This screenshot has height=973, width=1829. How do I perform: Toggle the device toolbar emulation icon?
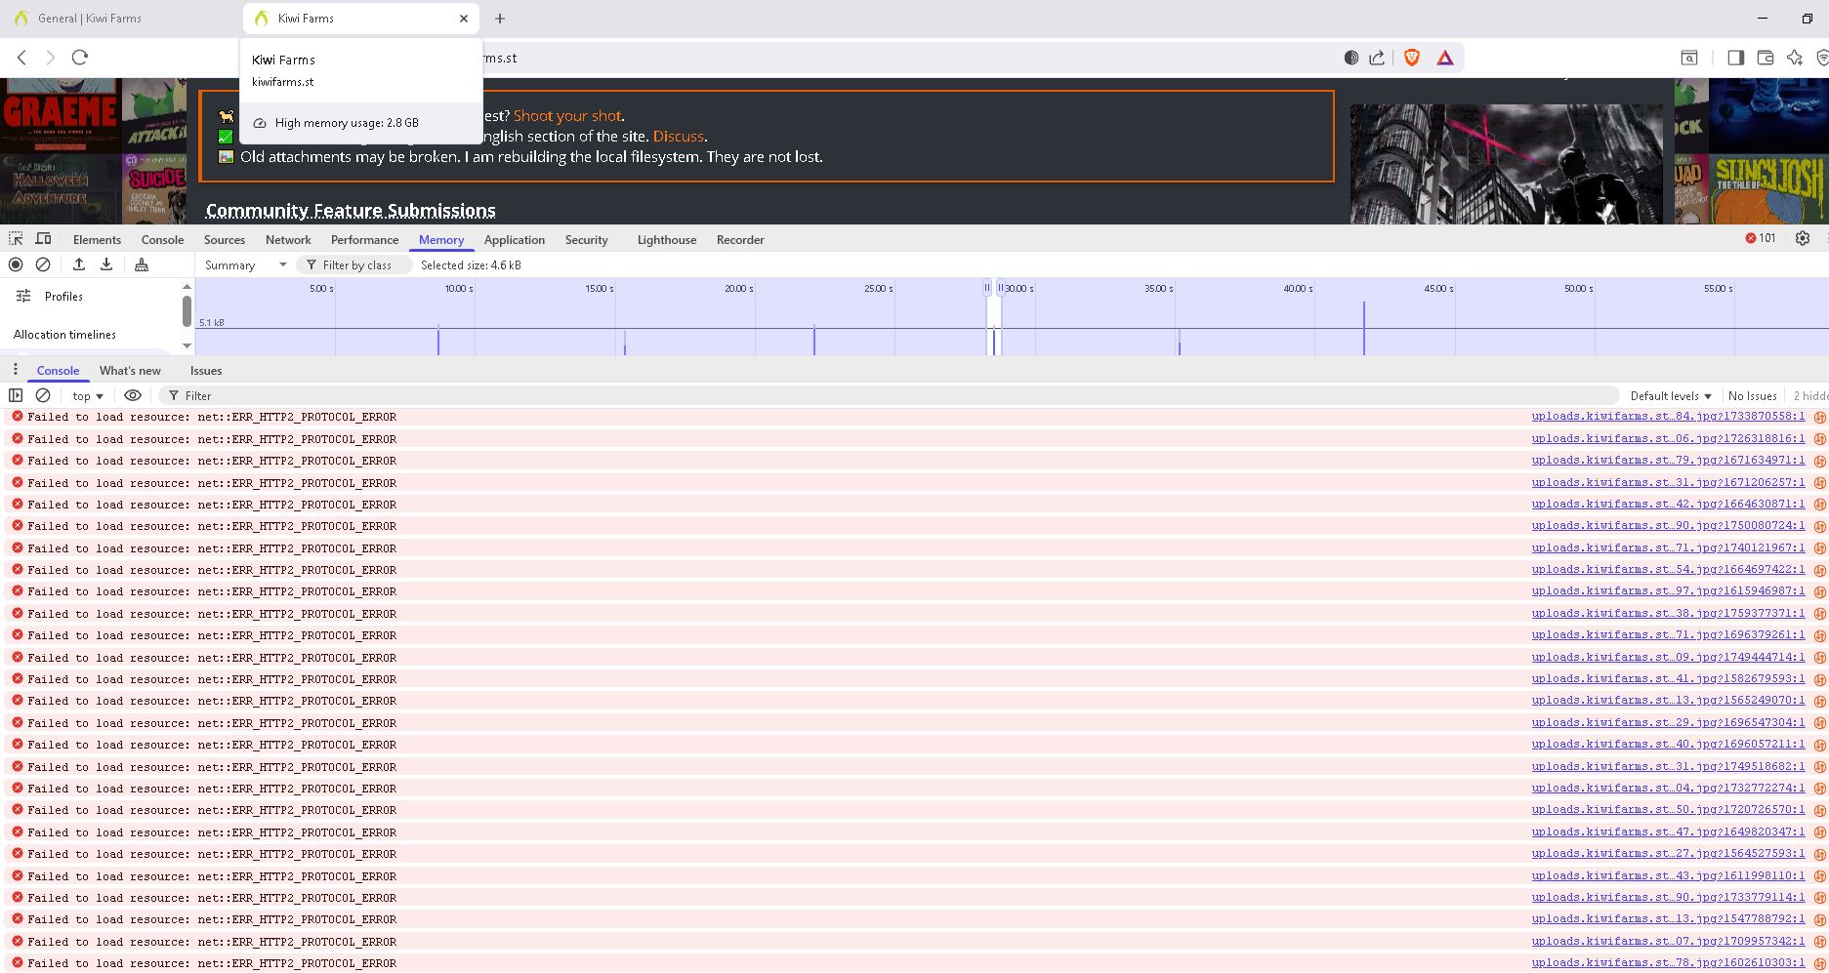coord(44,239)
